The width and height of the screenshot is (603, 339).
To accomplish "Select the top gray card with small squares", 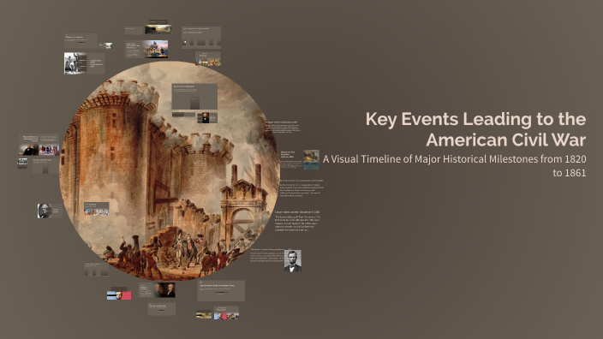I will point(201,38).
